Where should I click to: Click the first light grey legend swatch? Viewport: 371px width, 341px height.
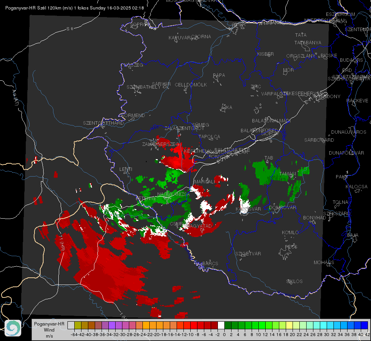click(x=71, y=325)
